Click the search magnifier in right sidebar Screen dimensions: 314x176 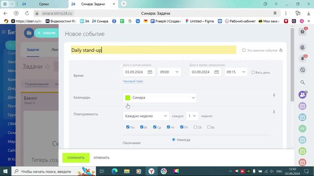(x=303, y=82)
